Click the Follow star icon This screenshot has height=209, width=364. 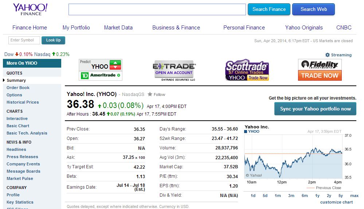(150, 94)
